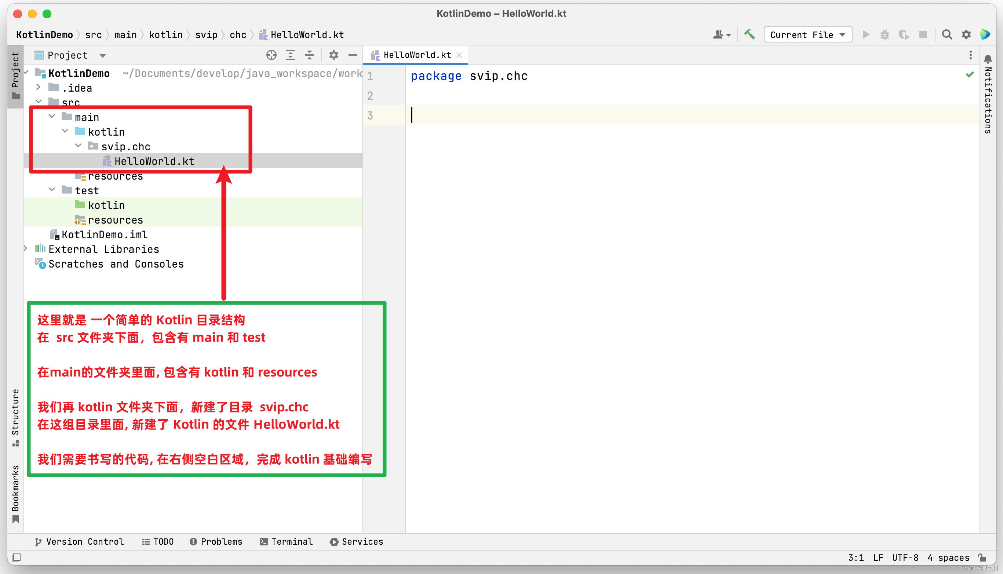Click svip in the breadcrumb bar
This screenshot has width=1003, height=574.
[x=207, y=35]
